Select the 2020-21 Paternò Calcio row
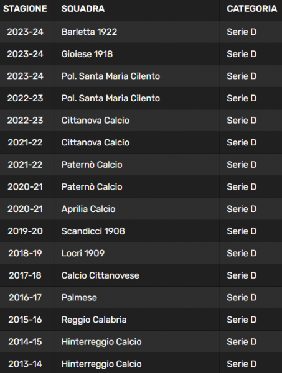 [x=141, y=186]
